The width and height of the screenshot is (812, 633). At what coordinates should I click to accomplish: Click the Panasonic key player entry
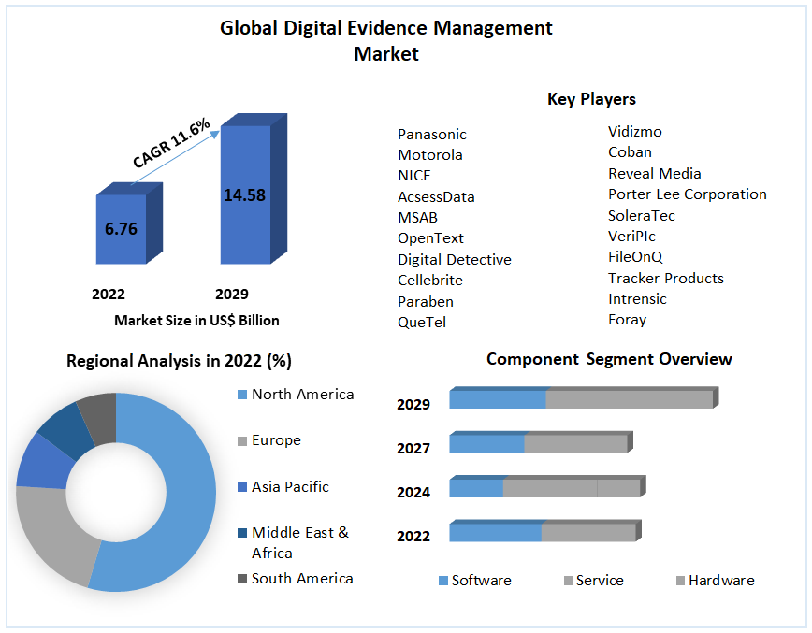coord(431,134)
